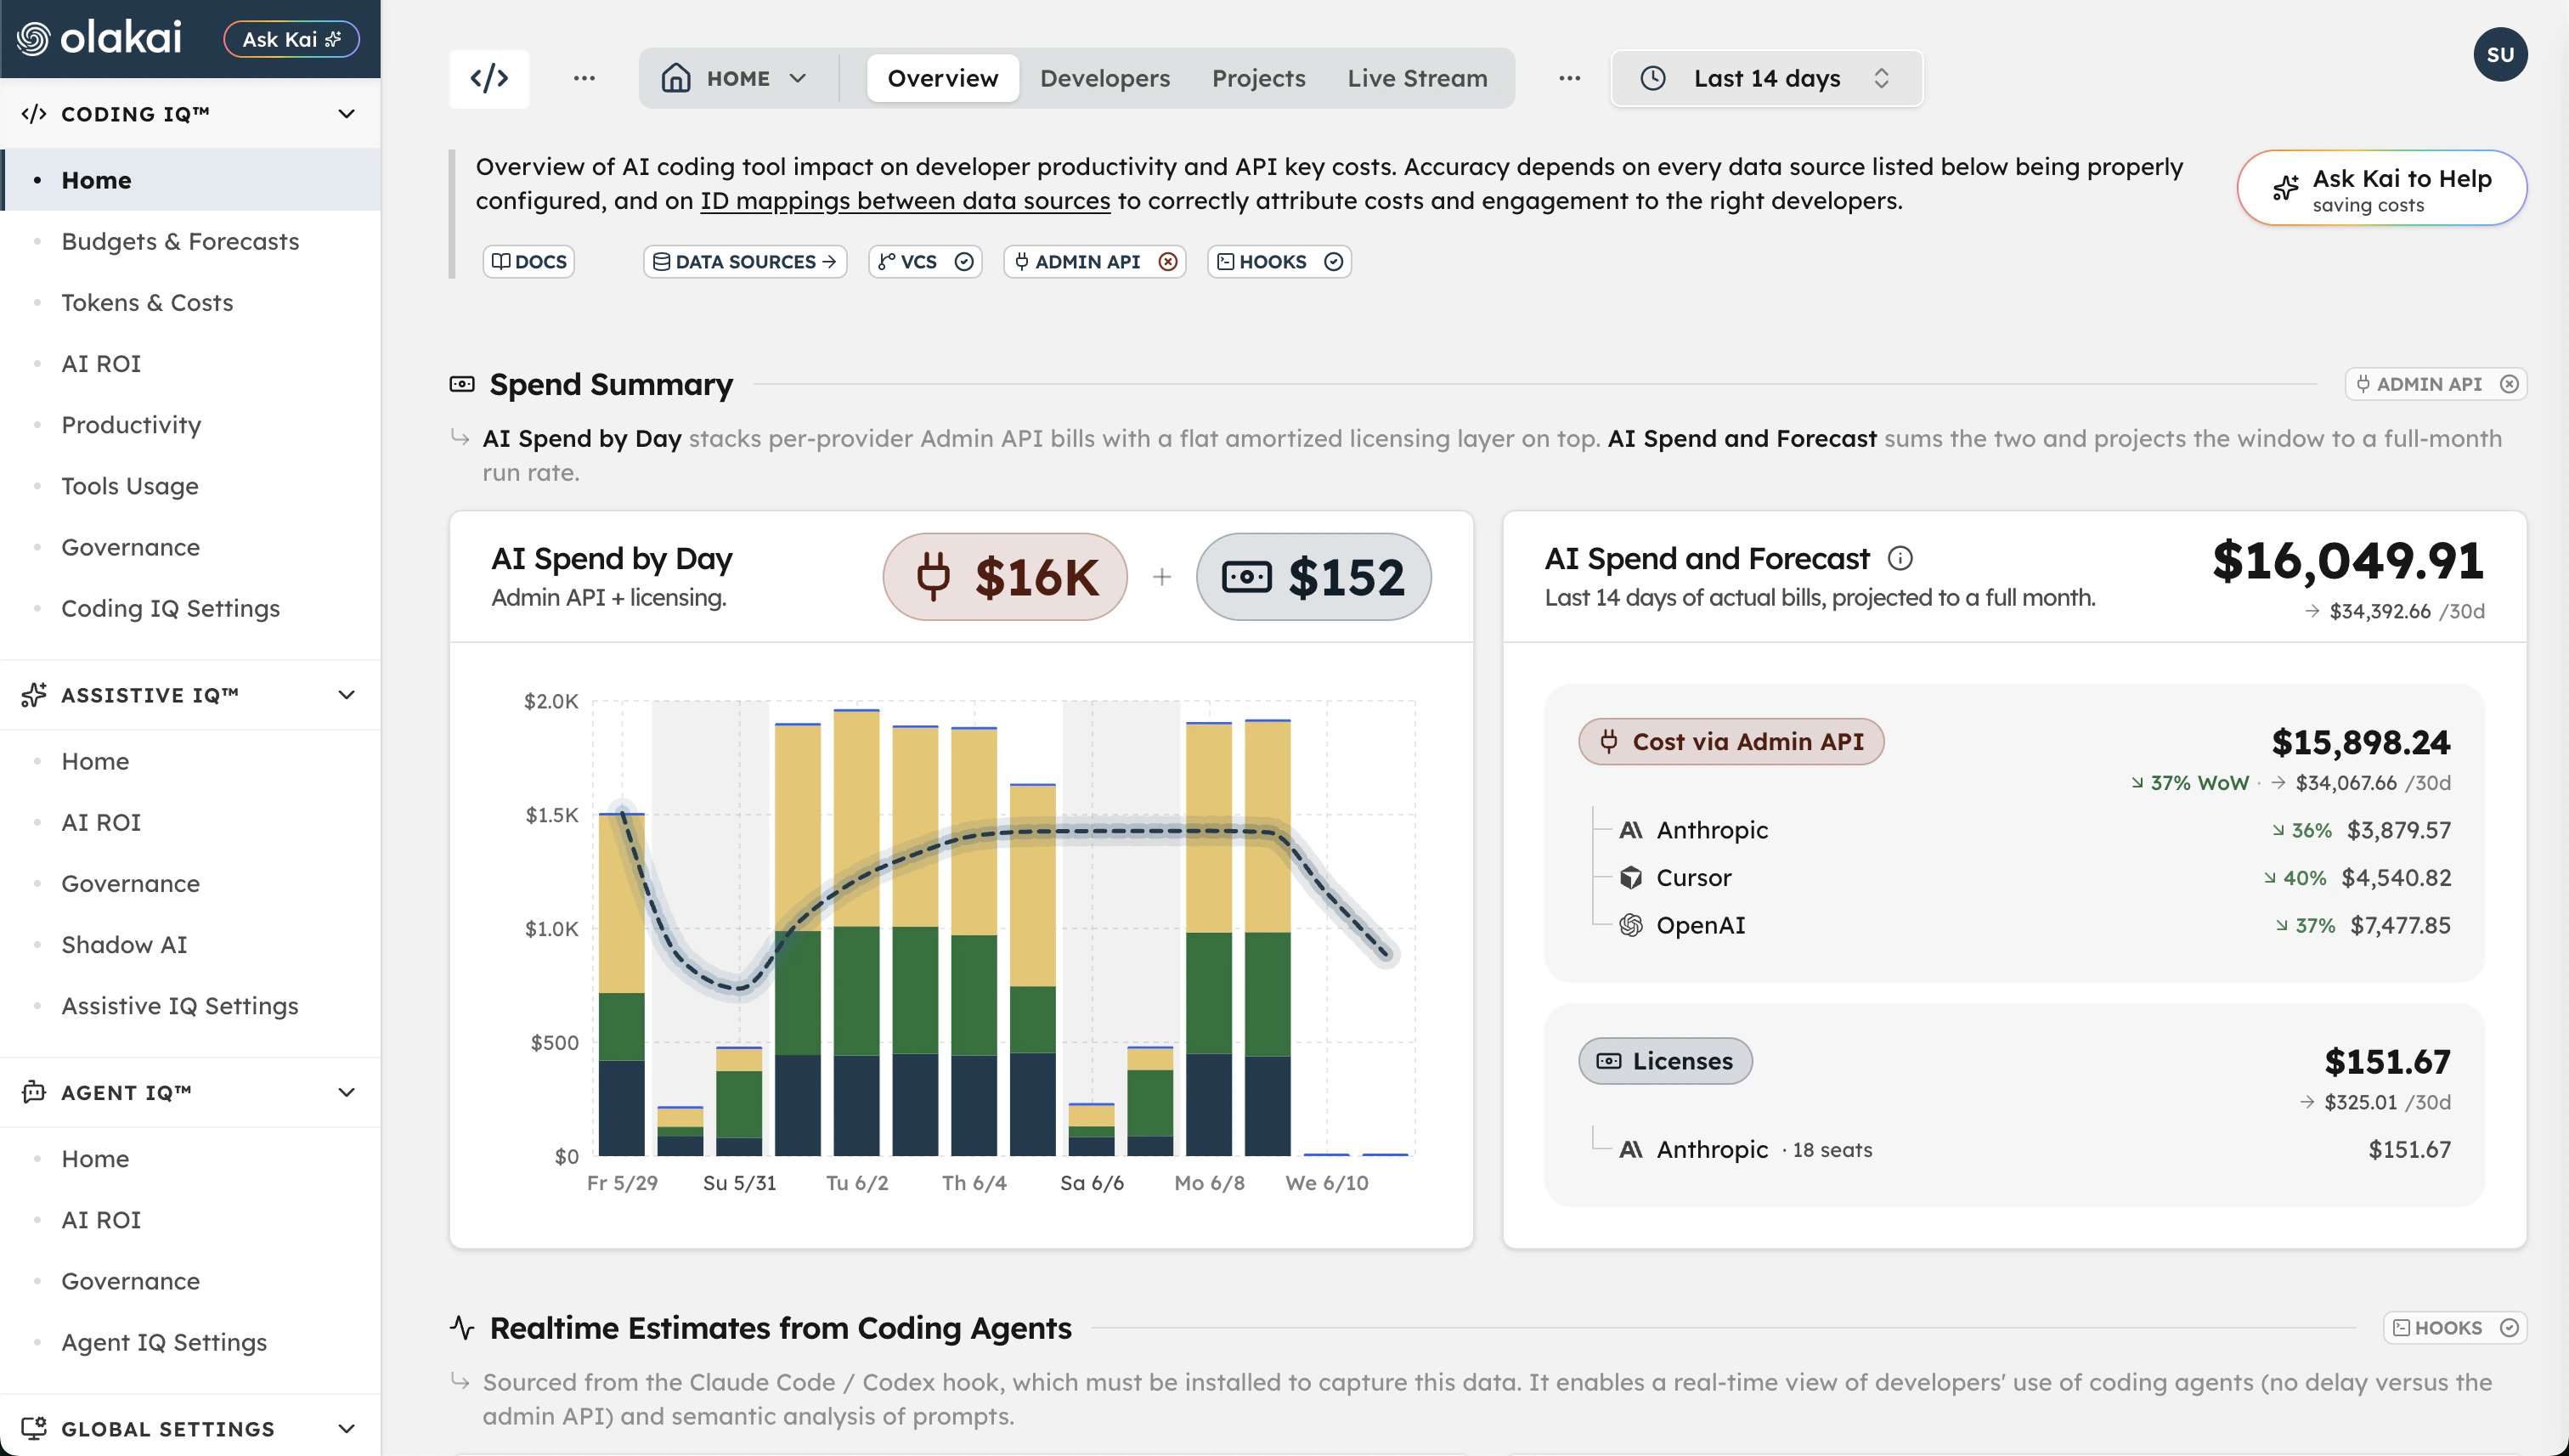Open Governance under Coding IQ
Screen dimensions: 2569x1456
coord(190,547)
